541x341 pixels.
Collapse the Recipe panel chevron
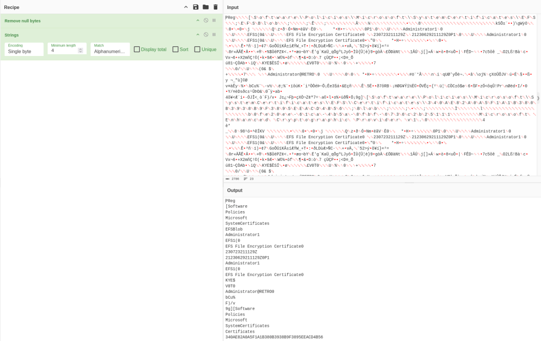click(186, 7)
